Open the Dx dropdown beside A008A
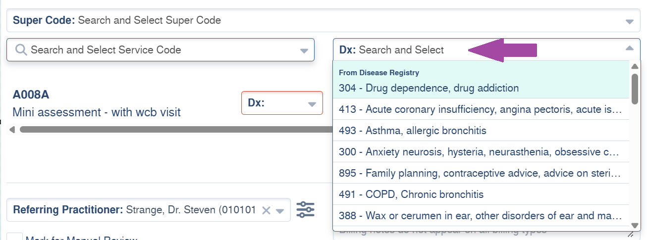Viewport: 647px width, 240px height. [312, 104]
